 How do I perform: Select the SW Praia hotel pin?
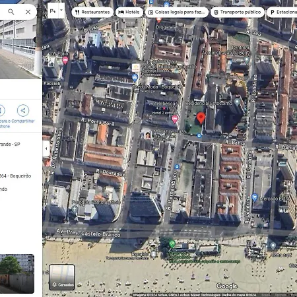coord(65,60)
